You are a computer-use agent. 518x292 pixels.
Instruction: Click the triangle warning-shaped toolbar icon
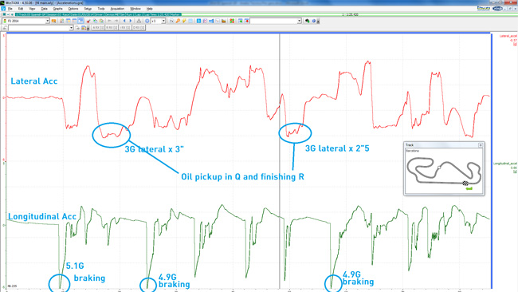[139, 21]
